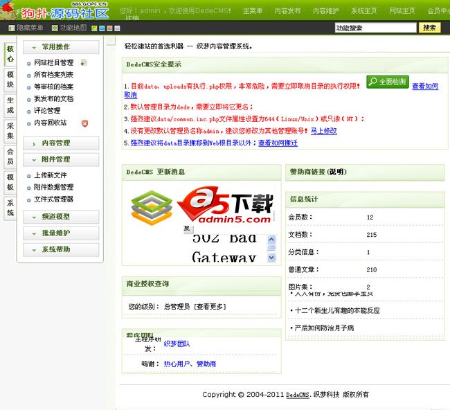Screen dimensions: 450x410
Task: Open the 取消 link under warning one
Action: (131, 95)
